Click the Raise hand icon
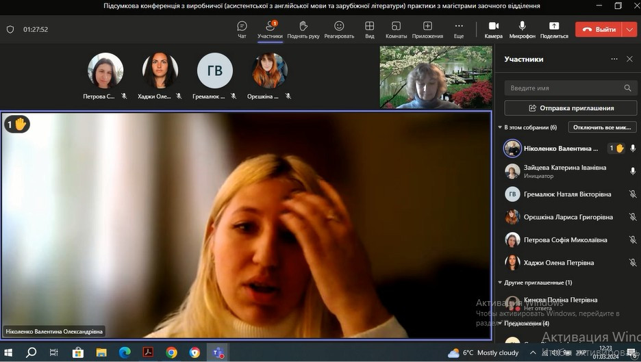 coord(303,29)
